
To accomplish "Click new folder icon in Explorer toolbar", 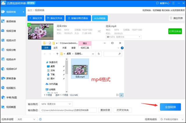I will [53, 43].
